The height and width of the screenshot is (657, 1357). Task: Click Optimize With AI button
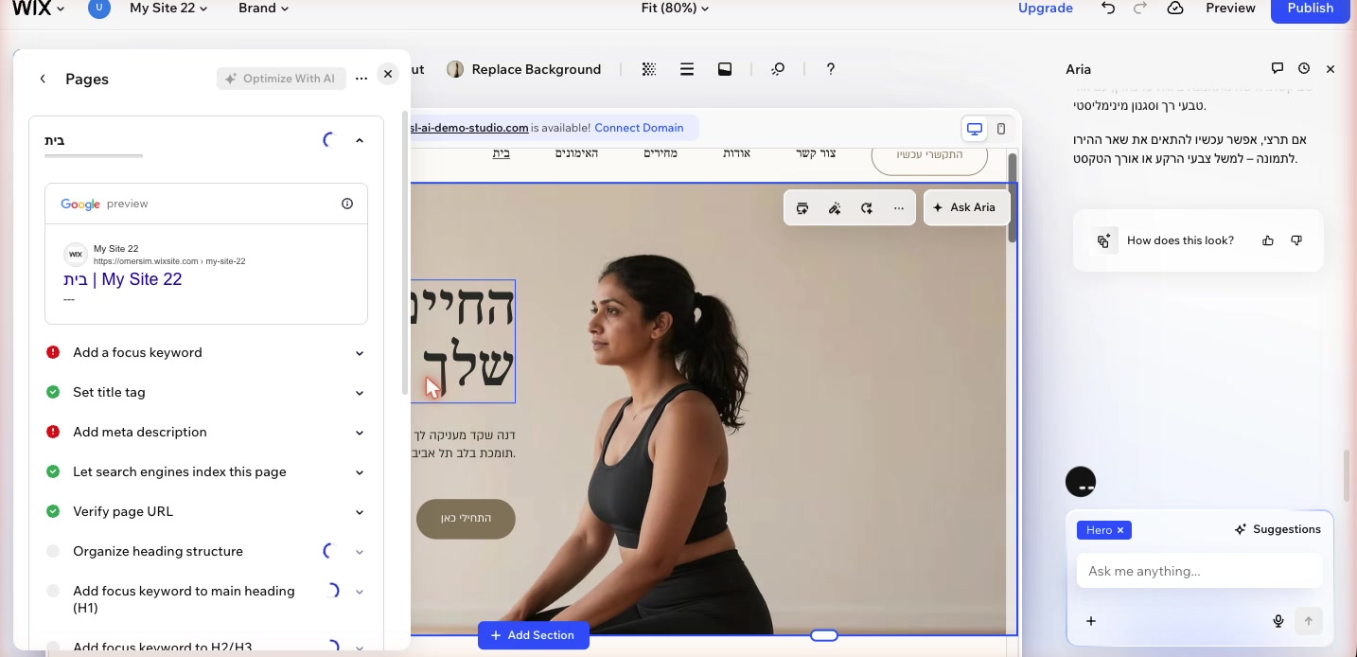point(281,79)
